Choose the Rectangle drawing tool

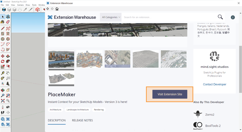coord(3,34)
